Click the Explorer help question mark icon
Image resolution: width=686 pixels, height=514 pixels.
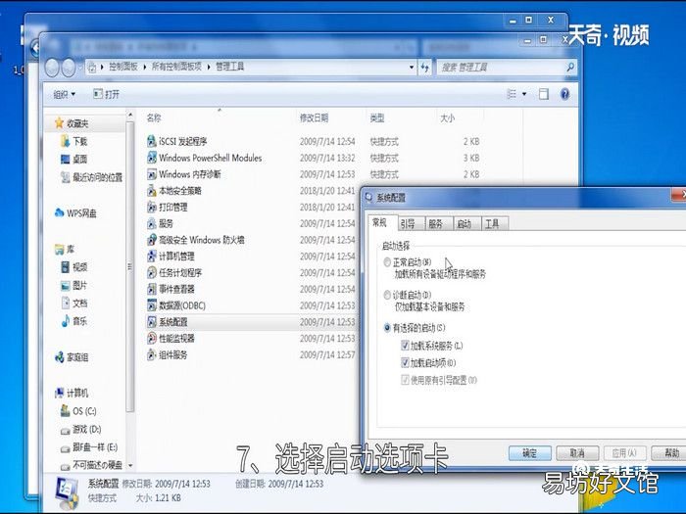click(564, 94)
